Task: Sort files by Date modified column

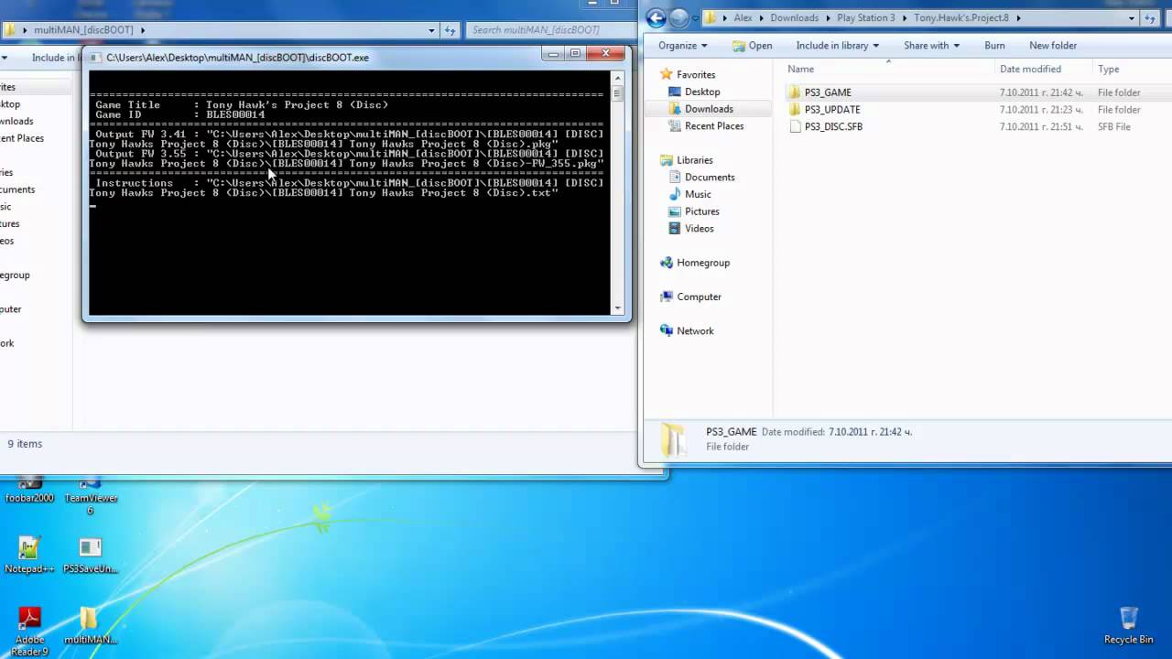Action: [1042, 70]
